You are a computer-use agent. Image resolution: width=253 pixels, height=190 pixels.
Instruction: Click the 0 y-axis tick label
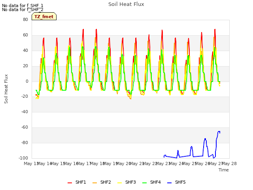[27, 82]
